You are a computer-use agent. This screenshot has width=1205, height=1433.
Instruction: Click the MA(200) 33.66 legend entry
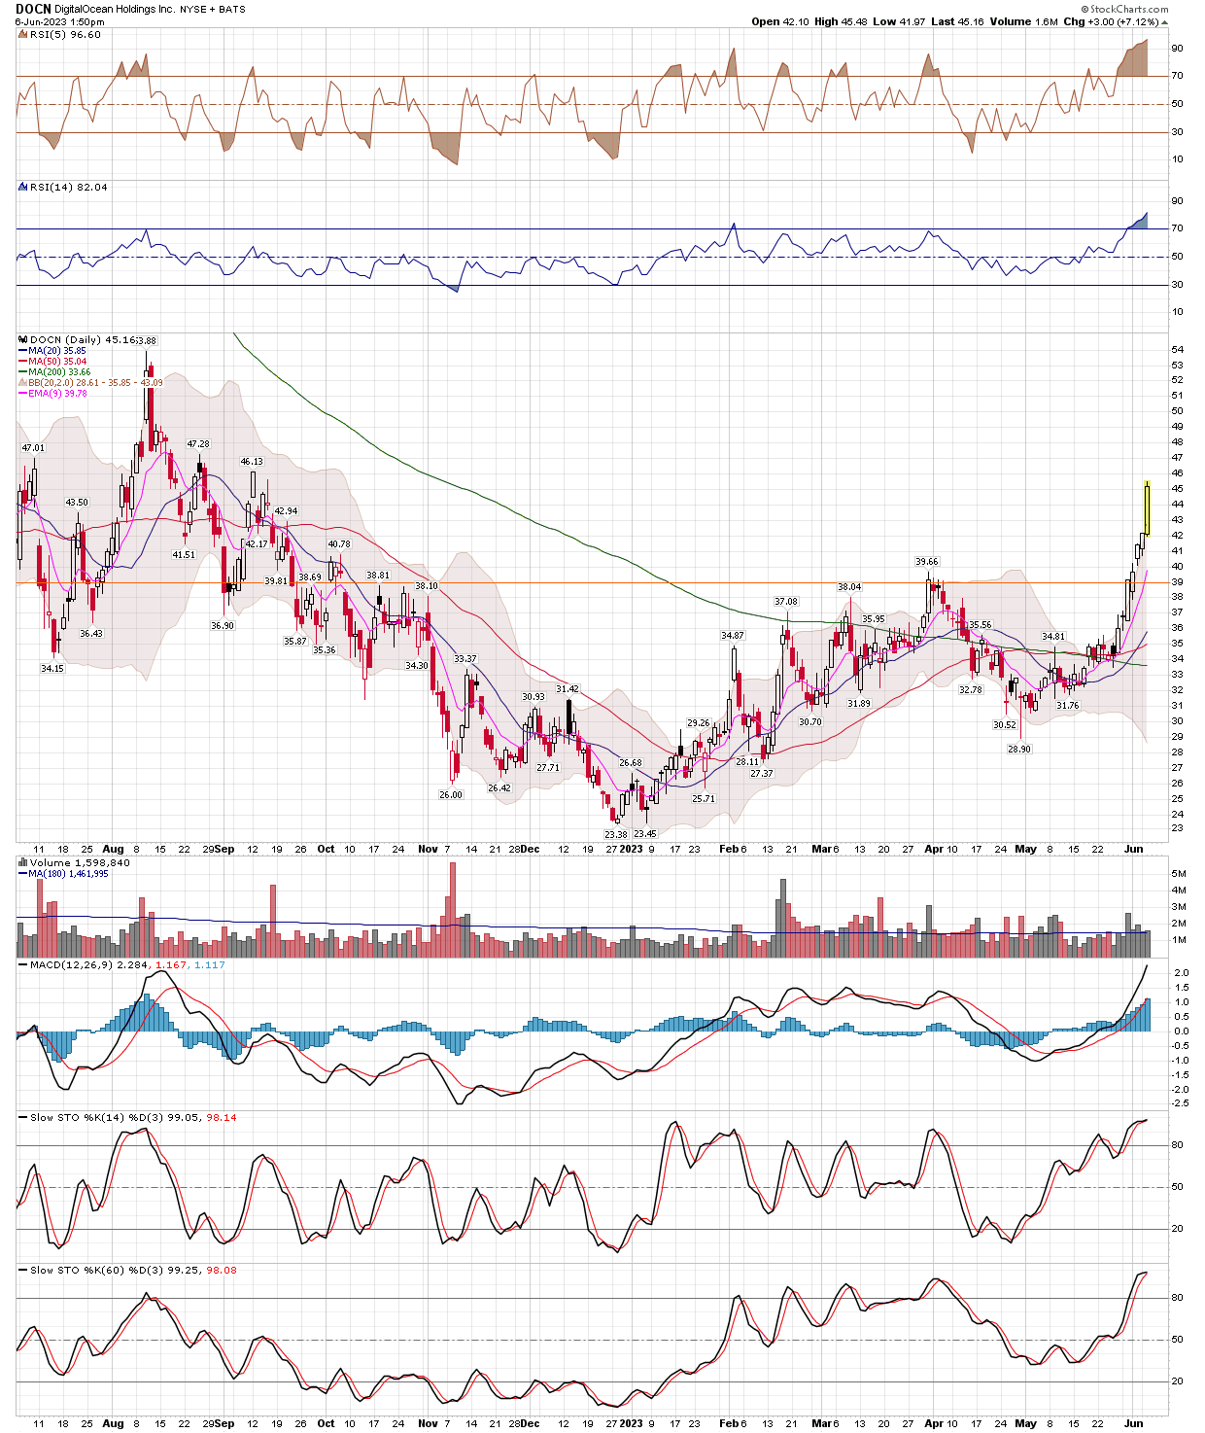point(59,372)
